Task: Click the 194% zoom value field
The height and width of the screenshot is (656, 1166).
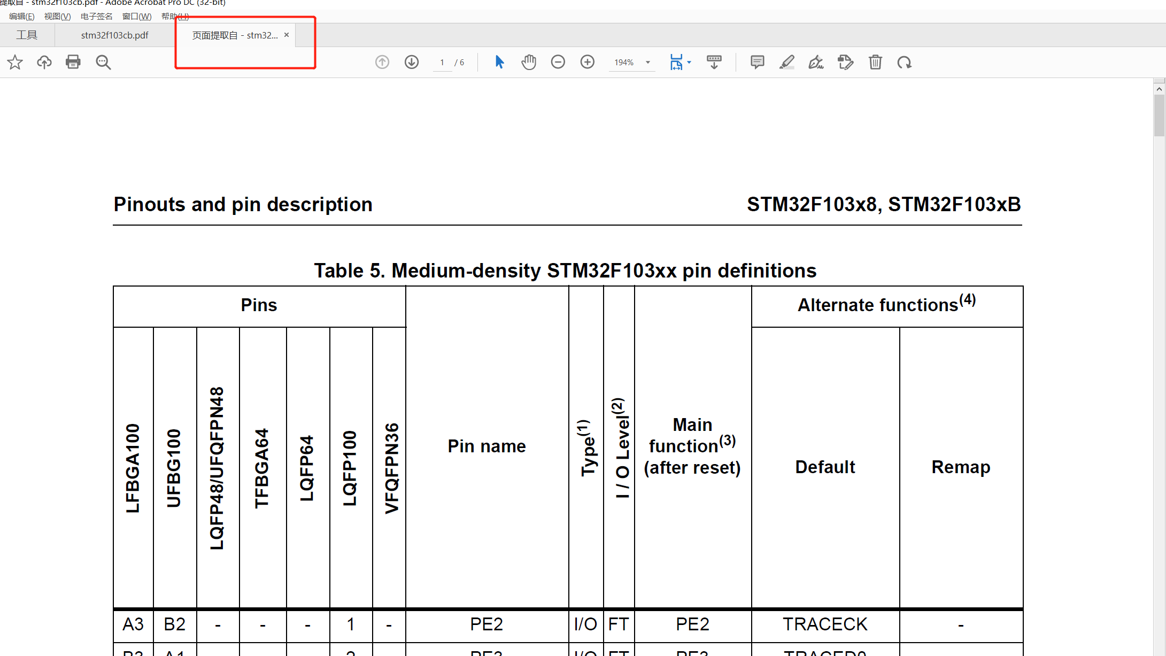Action: (624, 63)
